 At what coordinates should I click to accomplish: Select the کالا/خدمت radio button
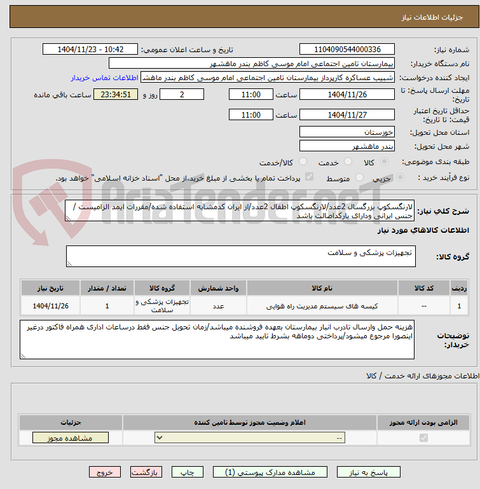point(303,162)
